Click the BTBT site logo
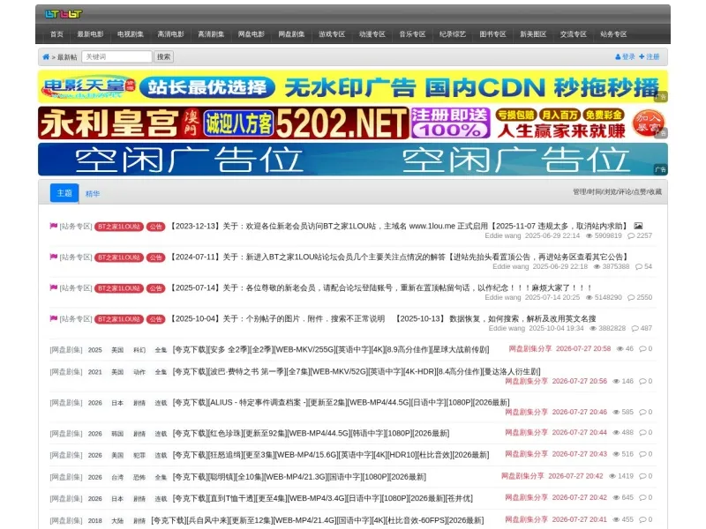The height and width of the screenshot is (529, 706). (x=64, y=14)
